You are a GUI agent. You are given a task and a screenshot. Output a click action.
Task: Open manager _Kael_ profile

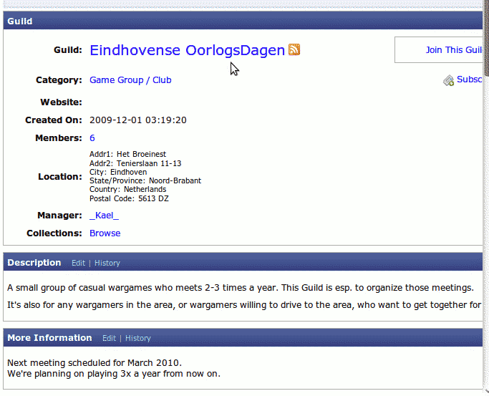104,215
